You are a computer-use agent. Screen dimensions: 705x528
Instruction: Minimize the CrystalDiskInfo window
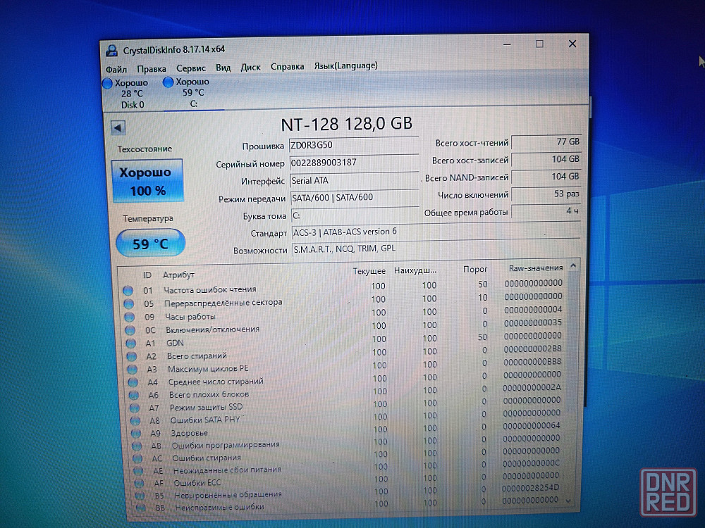507,45
